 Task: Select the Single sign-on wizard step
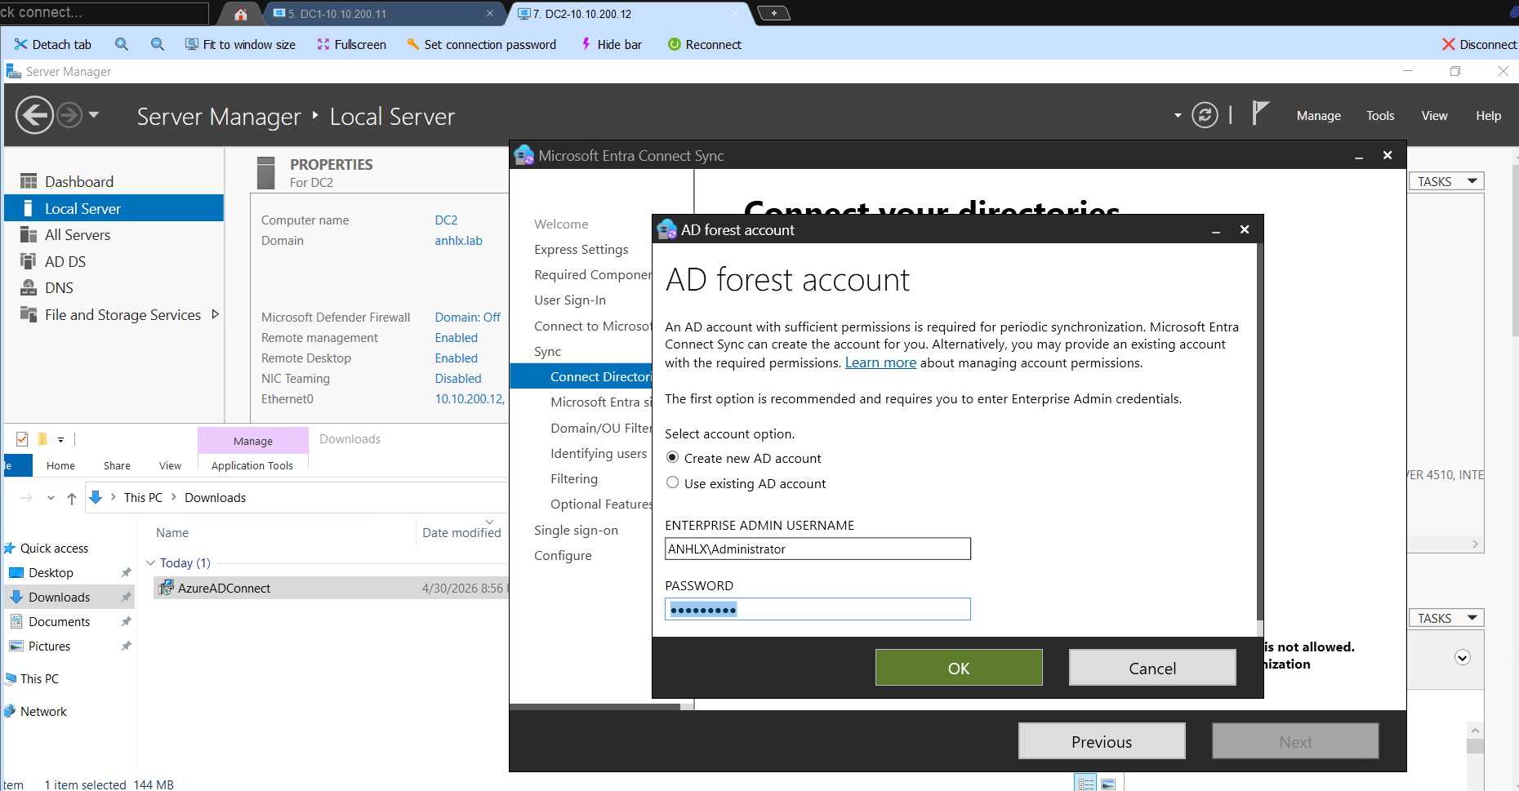coord(576,530)
